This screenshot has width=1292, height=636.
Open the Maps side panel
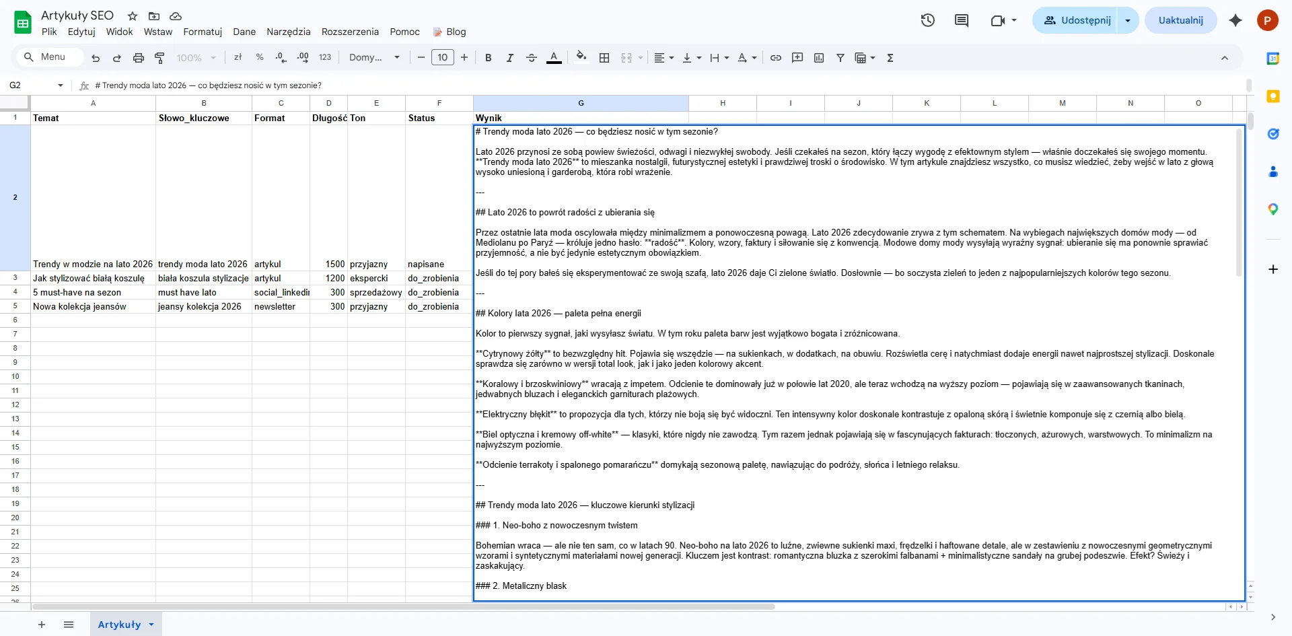pos(1273,209)
